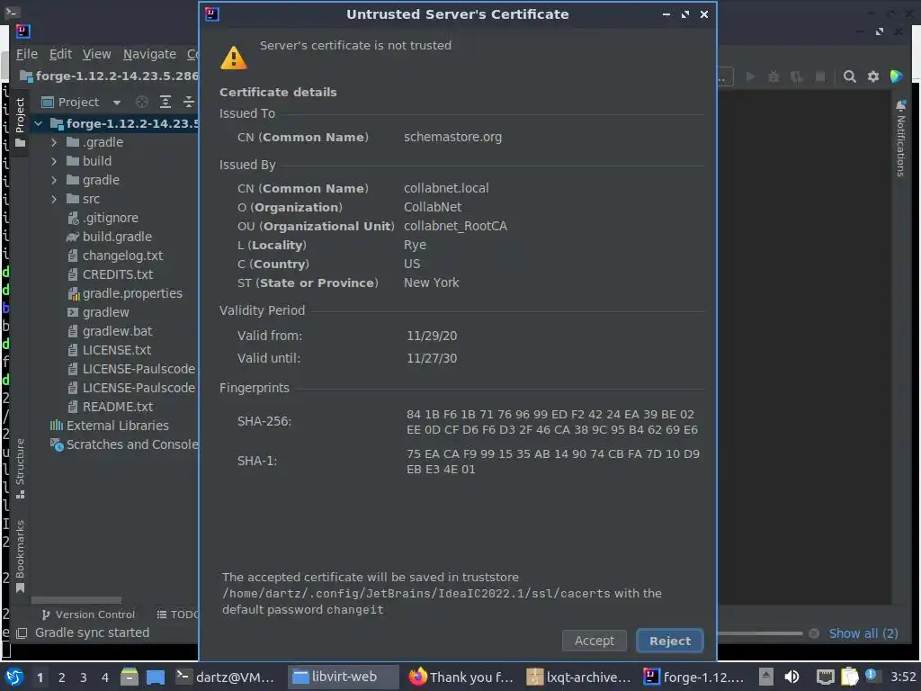Select the gradlew script file
This screenshot has height=691, width=921.
click(x=105, y=312)
